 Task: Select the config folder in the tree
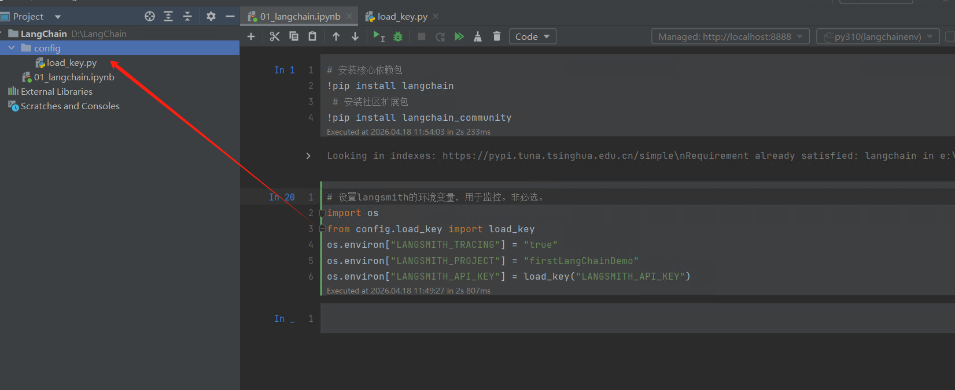coord(120,48)
